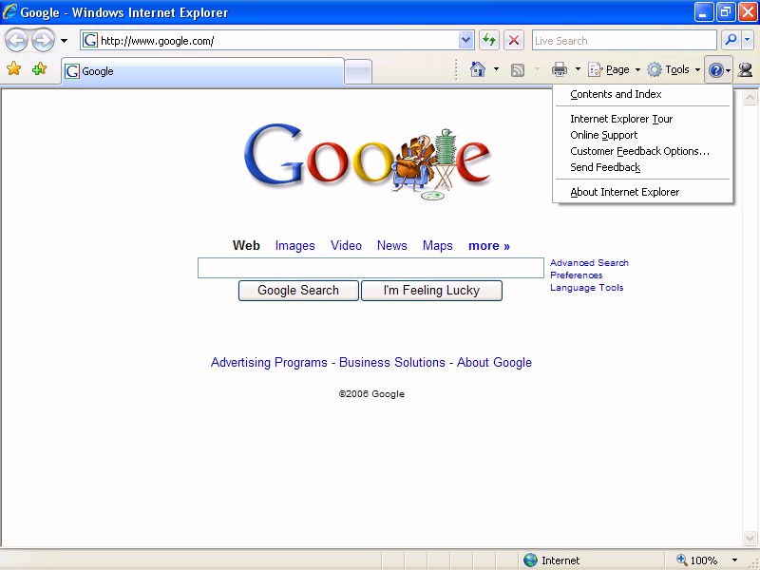Expand the Print dropdown arrow
This screenshot has width=760, height=570.
coord(578,69)
